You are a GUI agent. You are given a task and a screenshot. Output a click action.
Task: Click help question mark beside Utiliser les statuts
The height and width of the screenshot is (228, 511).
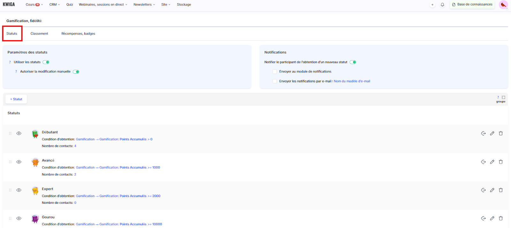[10, 62]
